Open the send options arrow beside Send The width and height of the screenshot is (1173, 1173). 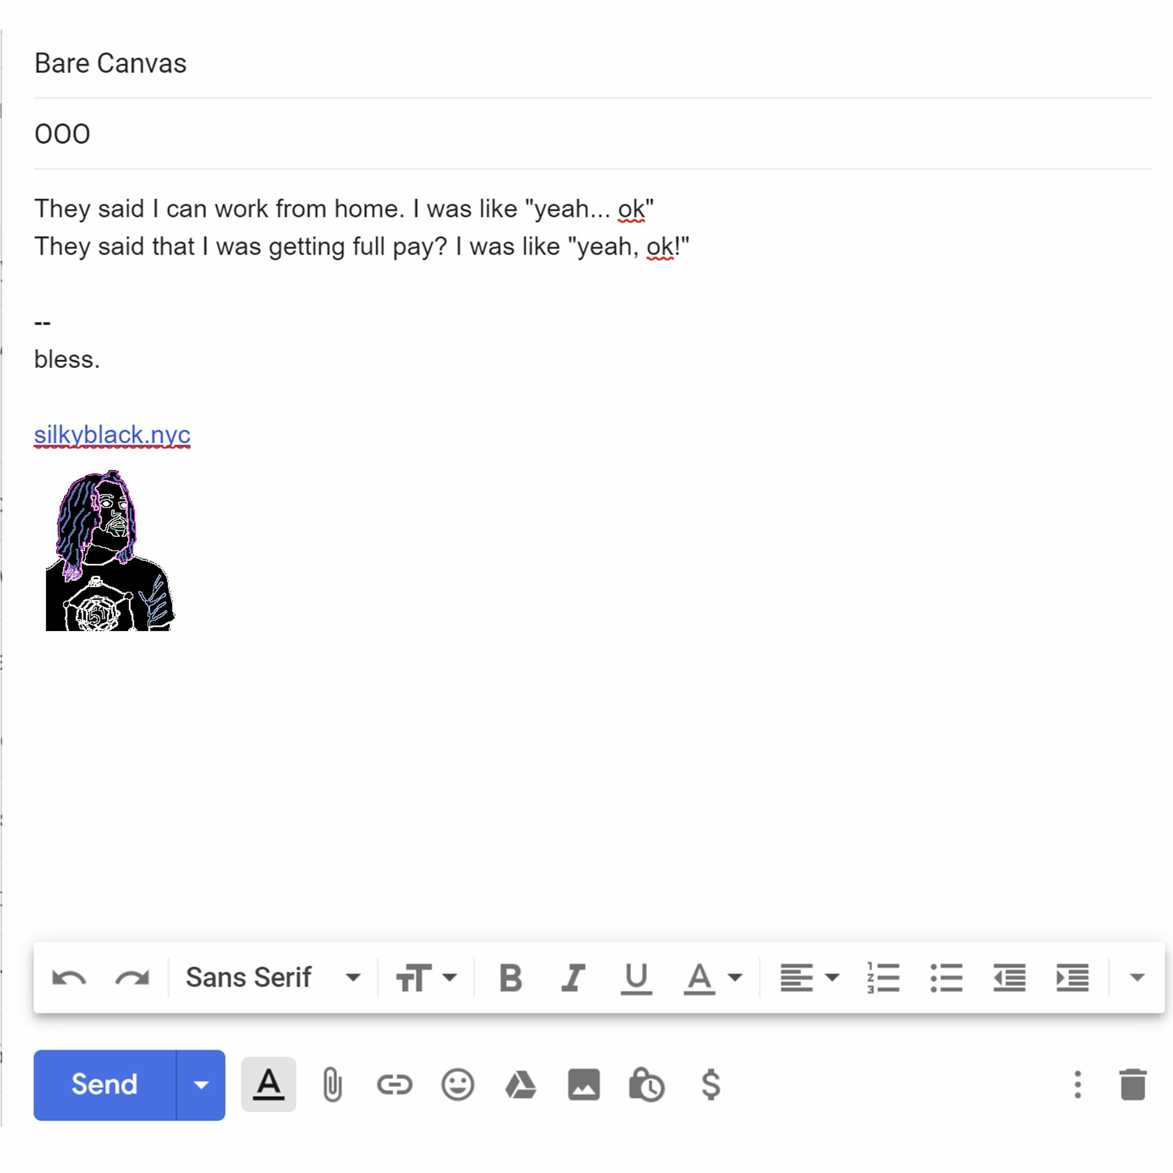(201, 1085)
